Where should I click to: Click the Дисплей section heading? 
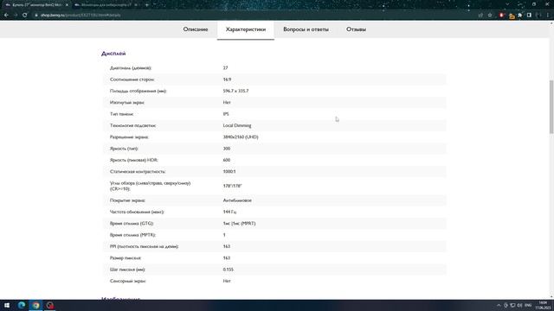tap(113, 54)
